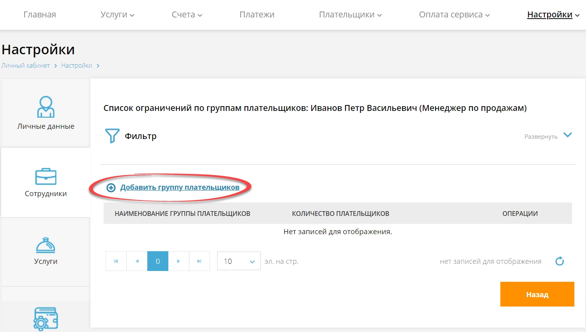This screenshot has height=332, width=586.
Task: Refresh the list with the circular arrow
Action: pos(560,261)
